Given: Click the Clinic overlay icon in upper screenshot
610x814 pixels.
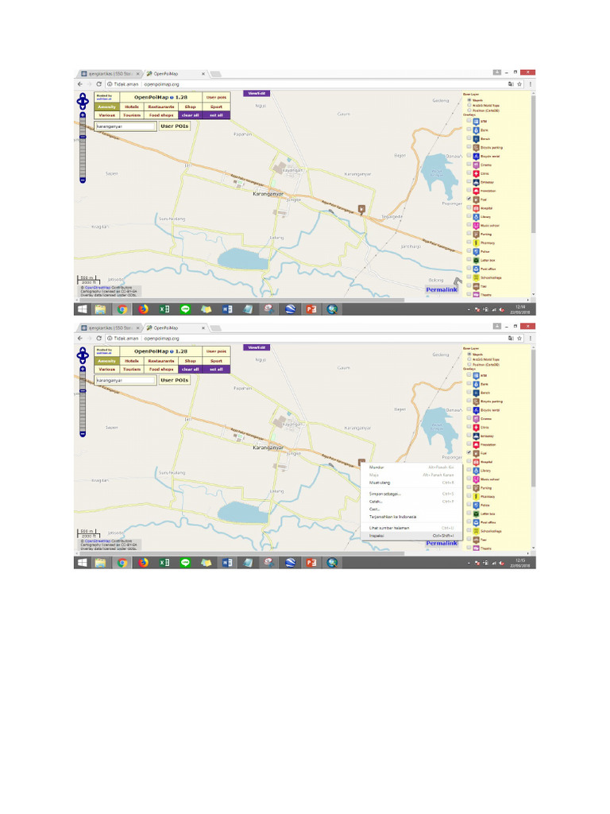Looking at the screenshot, I should click(476, 173).
